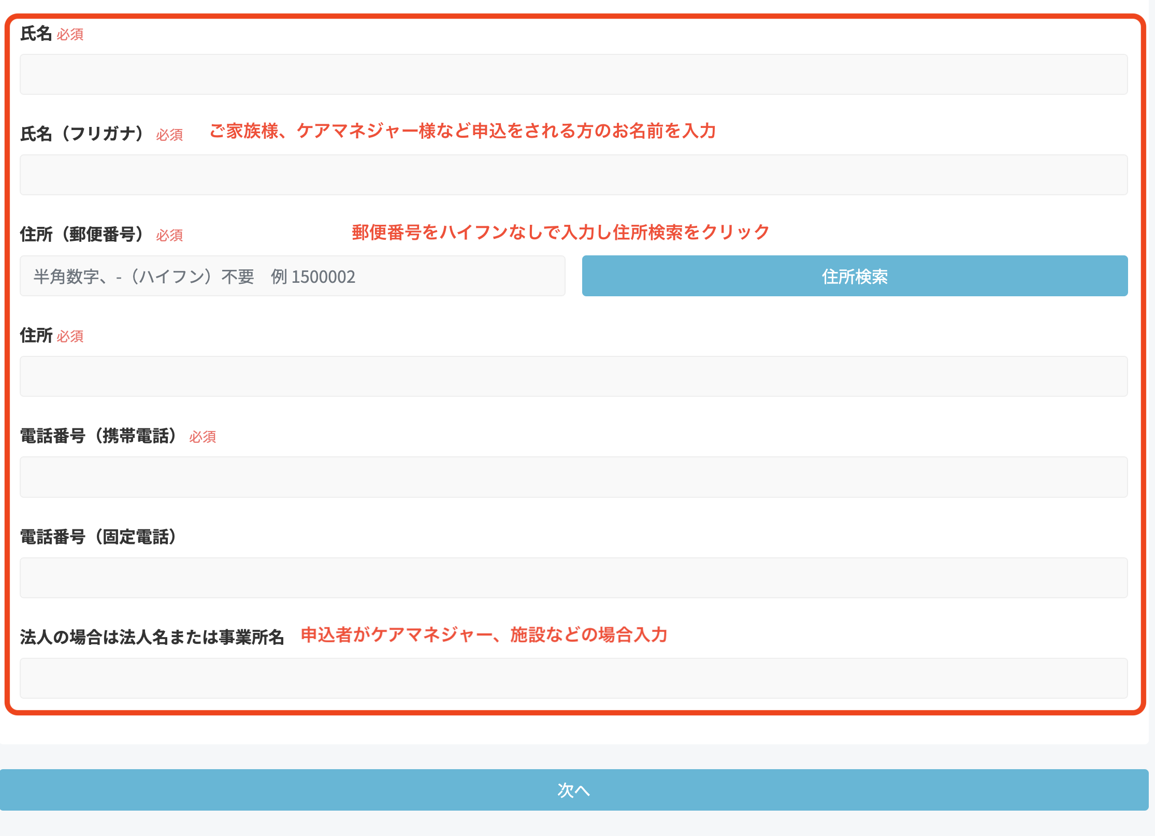Click the 住所 label above the address field

tap(35, 336)
